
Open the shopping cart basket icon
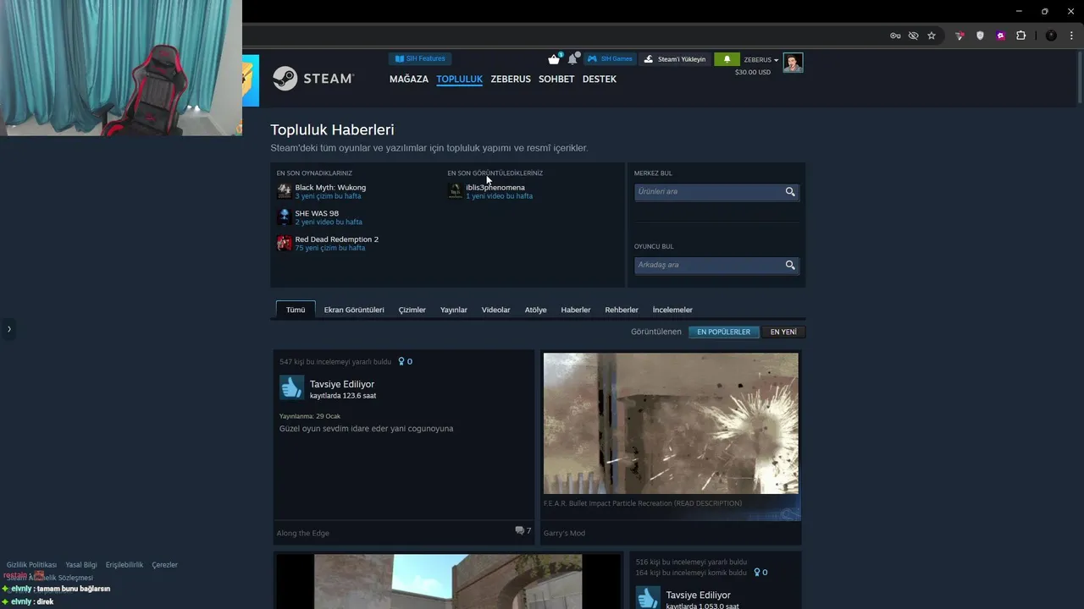tap(554, 59)
